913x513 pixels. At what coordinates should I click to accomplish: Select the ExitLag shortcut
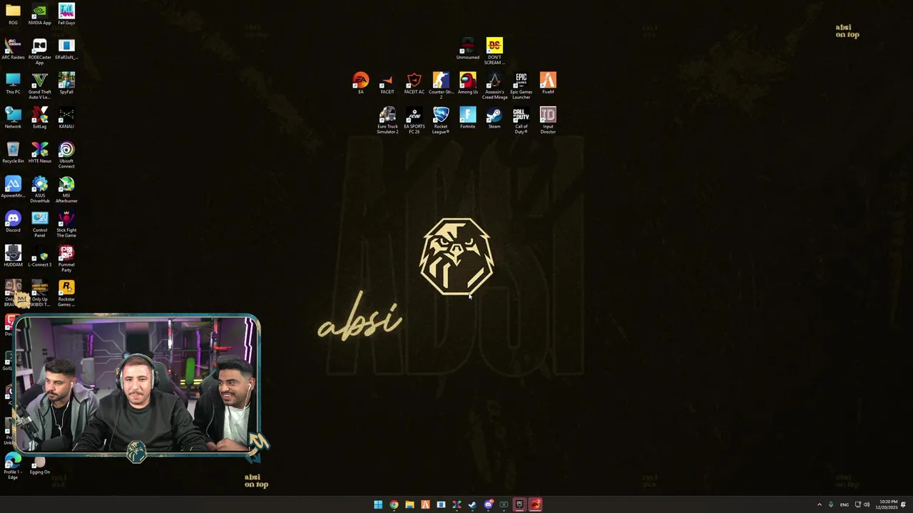click(x=39, y=118)
